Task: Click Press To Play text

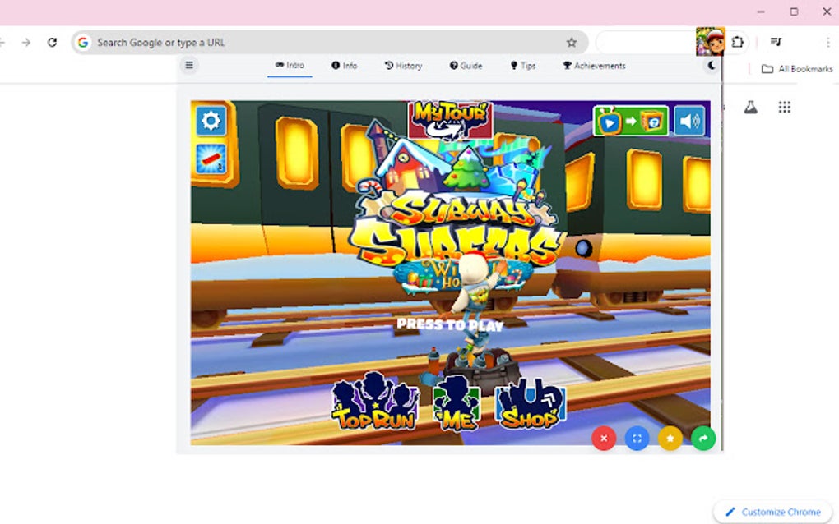Action: (x=450, y=324)
